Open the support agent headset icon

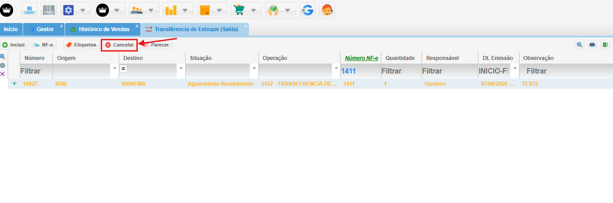[x=327, y=10]
